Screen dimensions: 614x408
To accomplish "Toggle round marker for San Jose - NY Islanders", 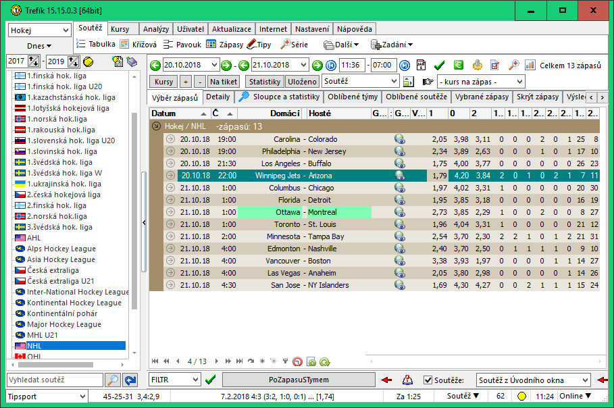I will pos(170,285).
